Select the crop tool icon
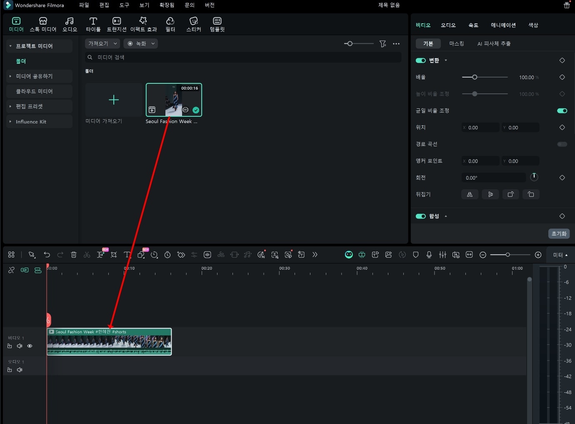 114,255
